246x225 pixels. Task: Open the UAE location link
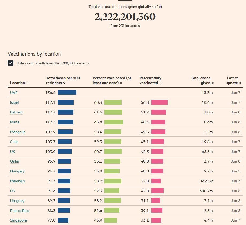14,93
